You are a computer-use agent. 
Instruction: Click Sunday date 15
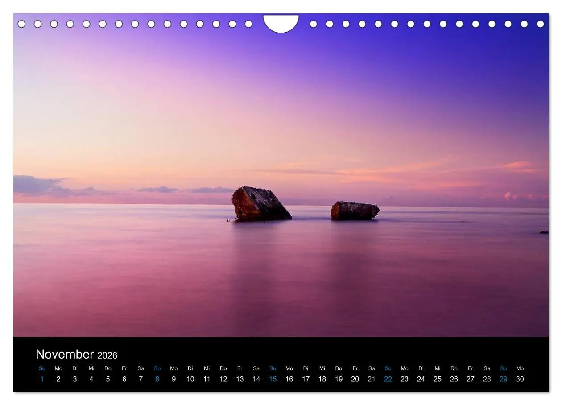[x=273, y=379]
